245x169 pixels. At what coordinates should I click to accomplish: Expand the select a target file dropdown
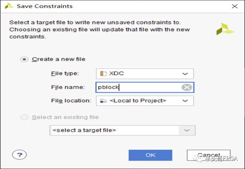click(x=187, y=130)
